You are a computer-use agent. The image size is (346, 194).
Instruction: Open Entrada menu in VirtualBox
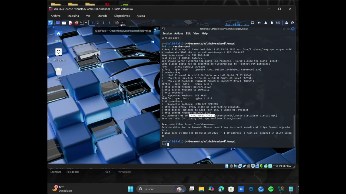click(x=102, y=16)
